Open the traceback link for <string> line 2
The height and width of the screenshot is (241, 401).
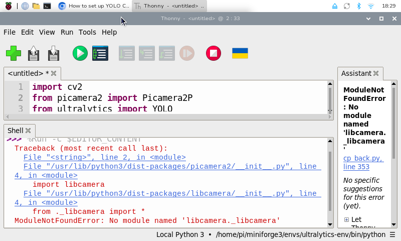click(105, 157)
